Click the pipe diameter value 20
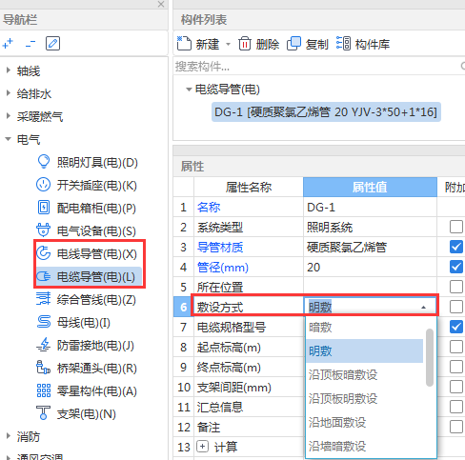This screenshot has width=465, height=460. 370,267
